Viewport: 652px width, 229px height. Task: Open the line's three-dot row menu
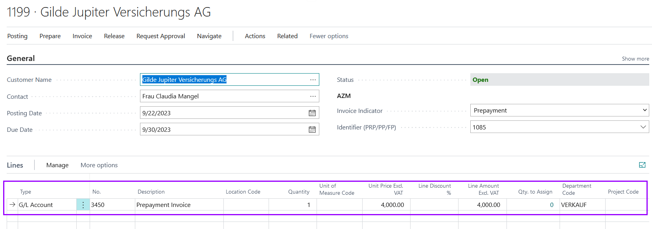click(83, 205)
